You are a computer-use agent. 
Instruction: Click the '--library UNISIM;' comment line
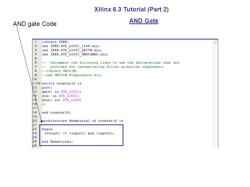tap(59, 71)
